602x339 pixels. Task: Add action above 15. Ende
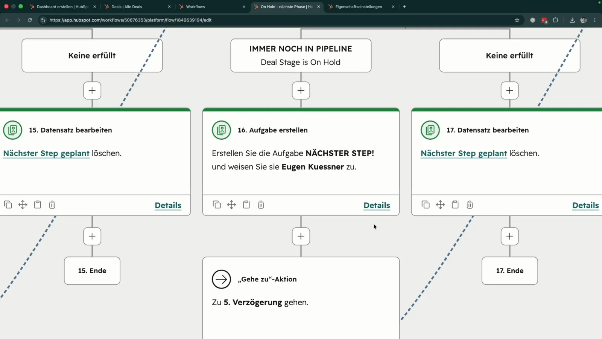(x=92, y=236)
